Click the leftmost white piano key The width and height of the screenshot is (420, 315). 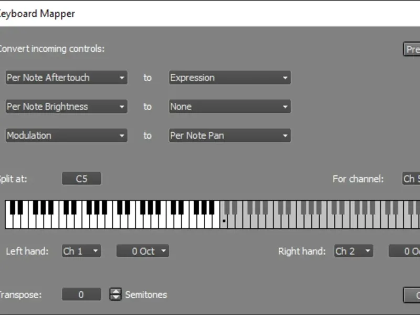pos(8,220)
